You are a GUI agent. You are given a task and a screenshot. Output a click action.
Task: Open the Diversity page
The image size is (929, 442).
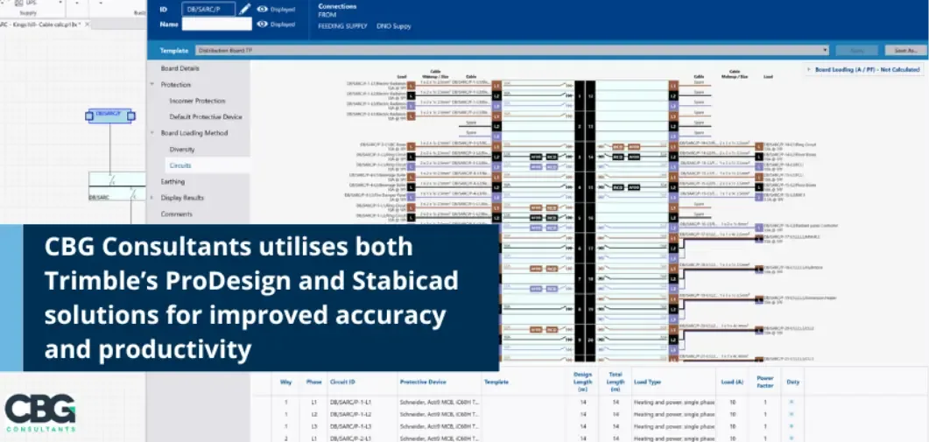tap(182, 150)
